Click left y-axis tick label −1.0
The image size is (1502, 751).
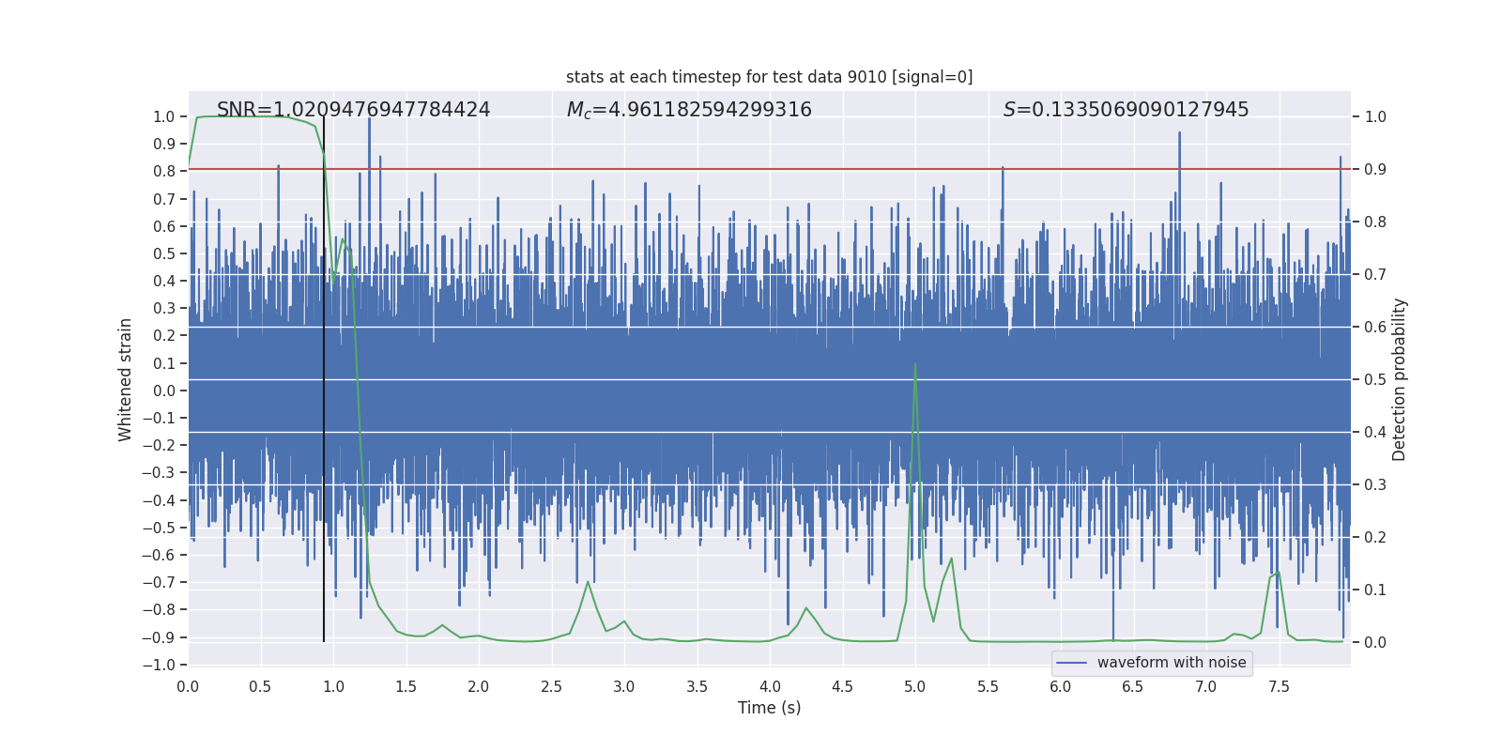tap(159, 665)
